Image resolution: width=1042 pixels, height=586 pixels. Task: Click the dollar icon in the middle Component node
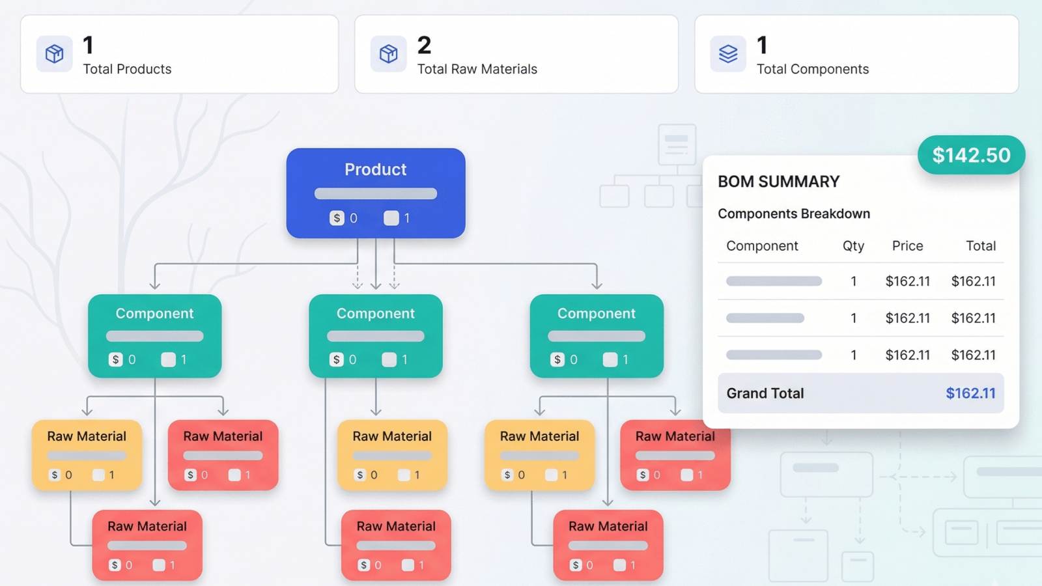point(337,359)
